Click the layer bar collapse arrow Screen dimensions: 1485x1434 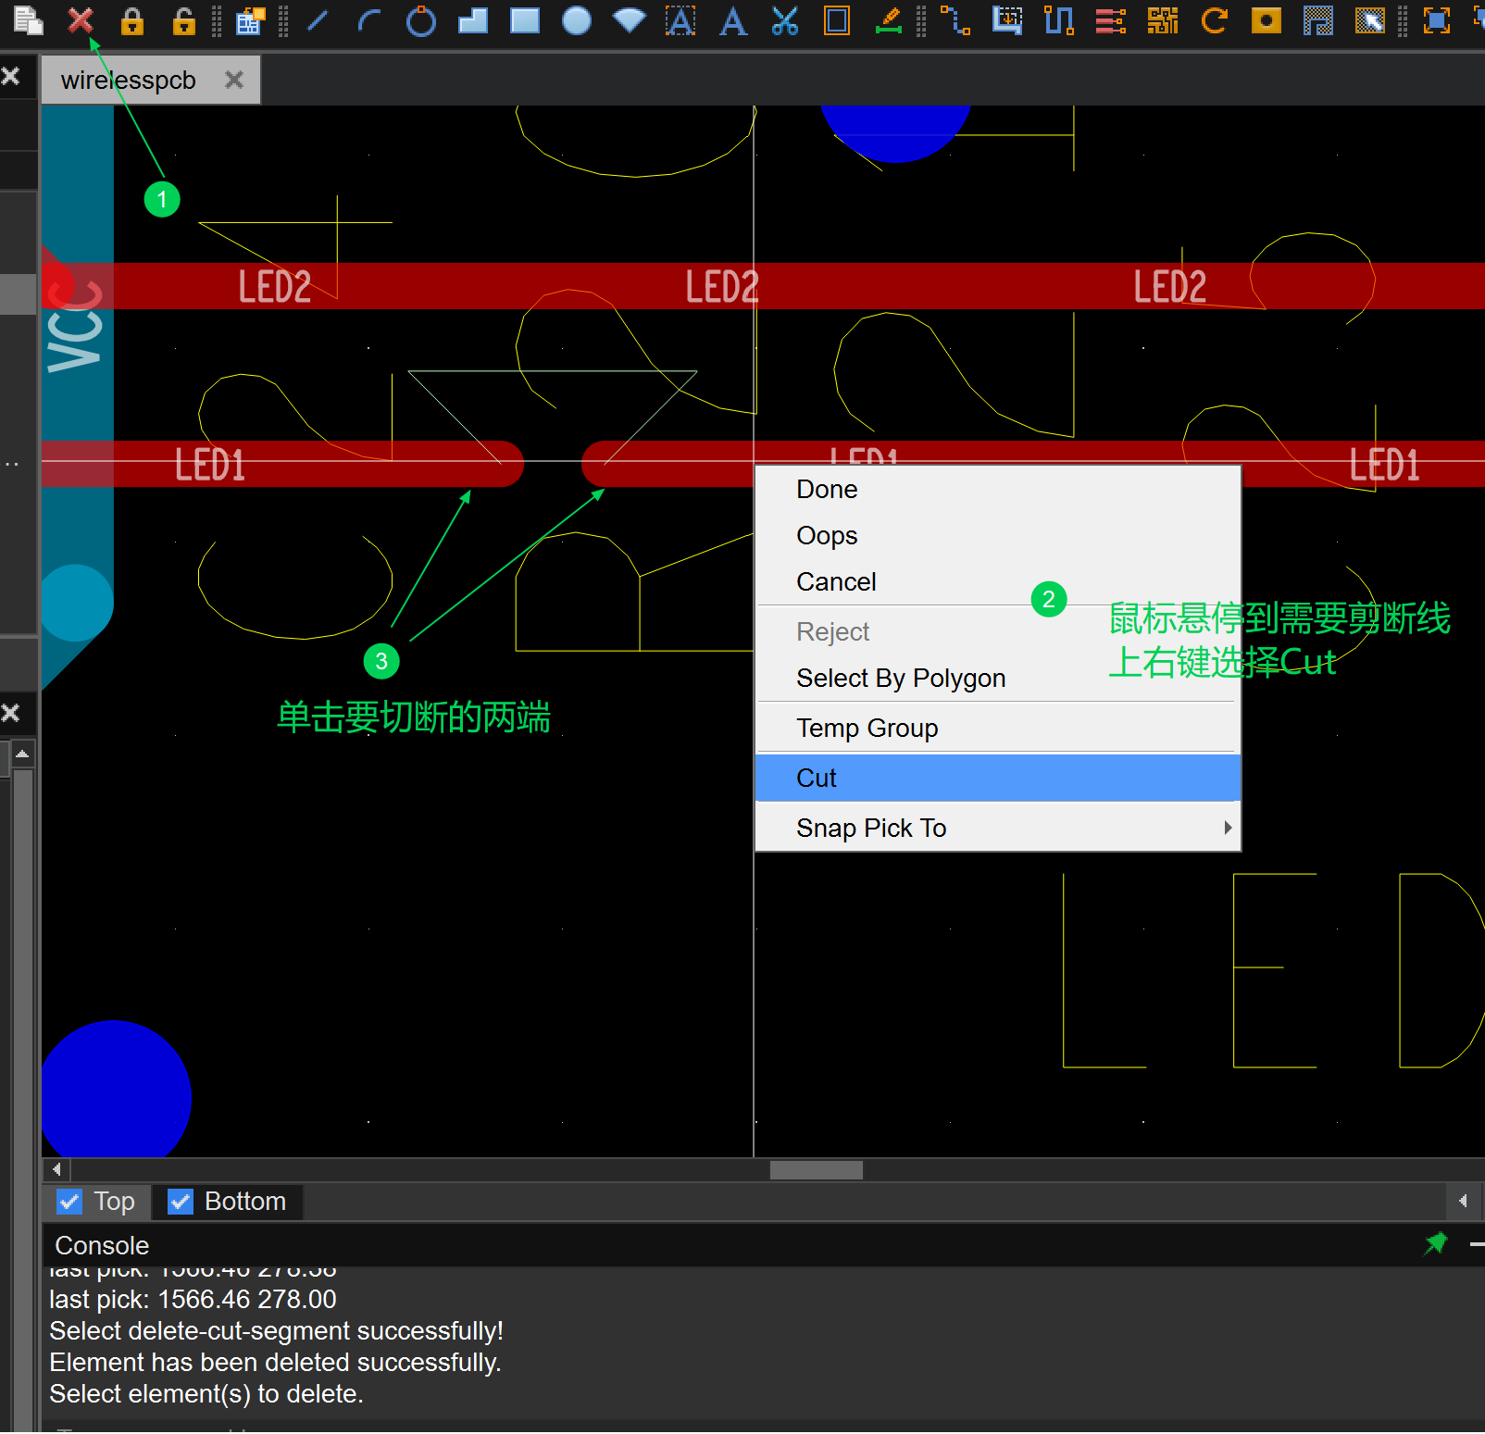point(1463,1201)
